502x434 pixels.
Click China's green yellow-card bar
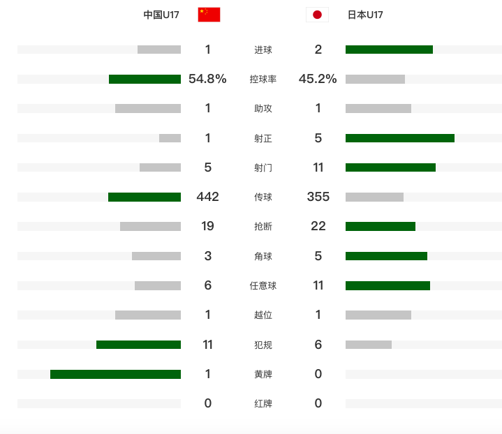(116, 374)
